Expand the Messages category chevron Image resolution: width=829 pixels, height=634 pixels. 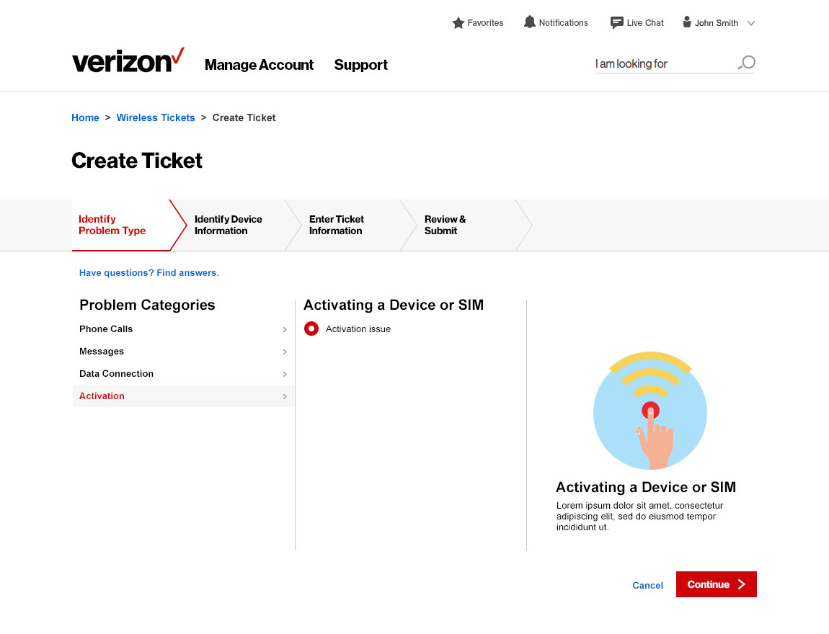point(285,352)
